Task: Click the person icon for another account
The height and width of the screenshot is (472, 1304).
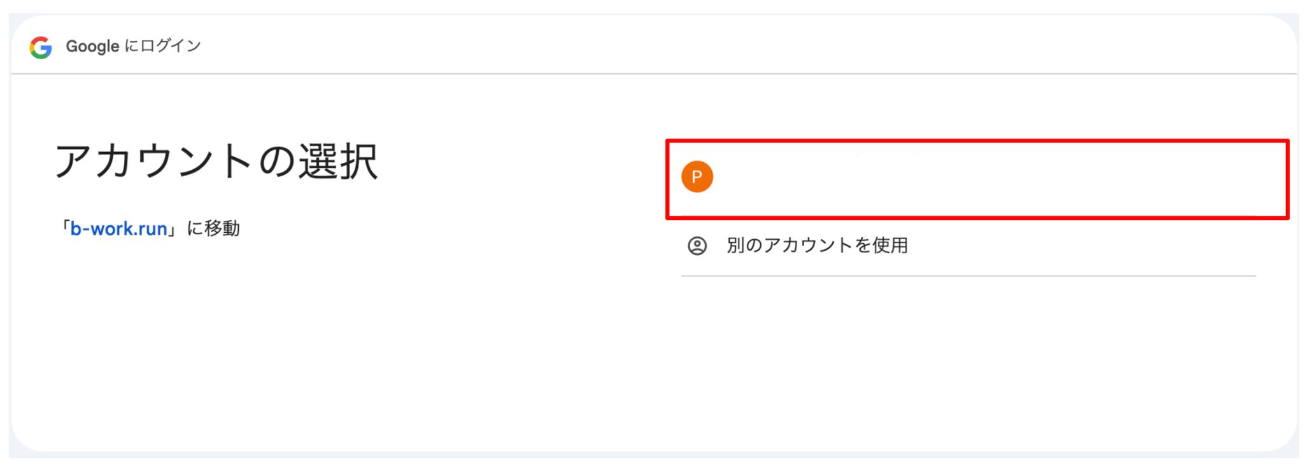Action: (x=697, y=246)
